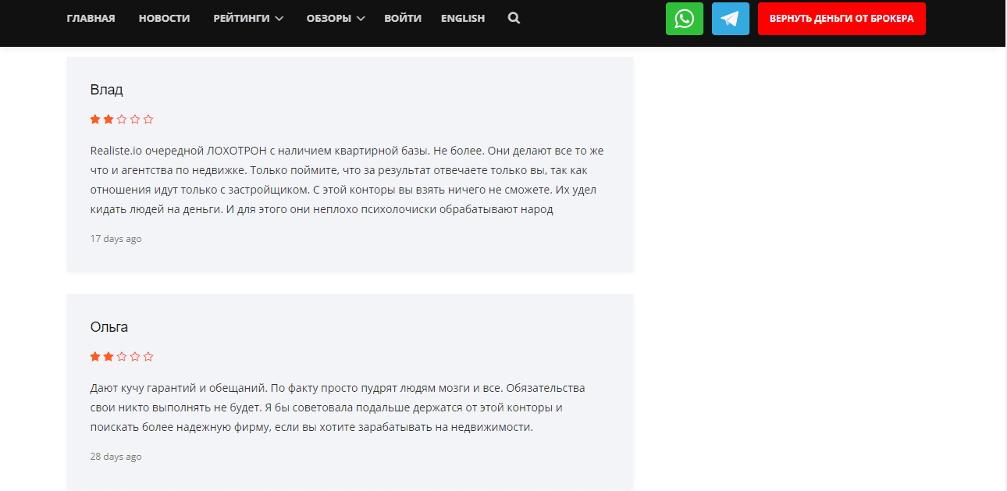1007x491 pixels.
Task: Open the Telegram contact icon
Action: (x=730, y=19)
